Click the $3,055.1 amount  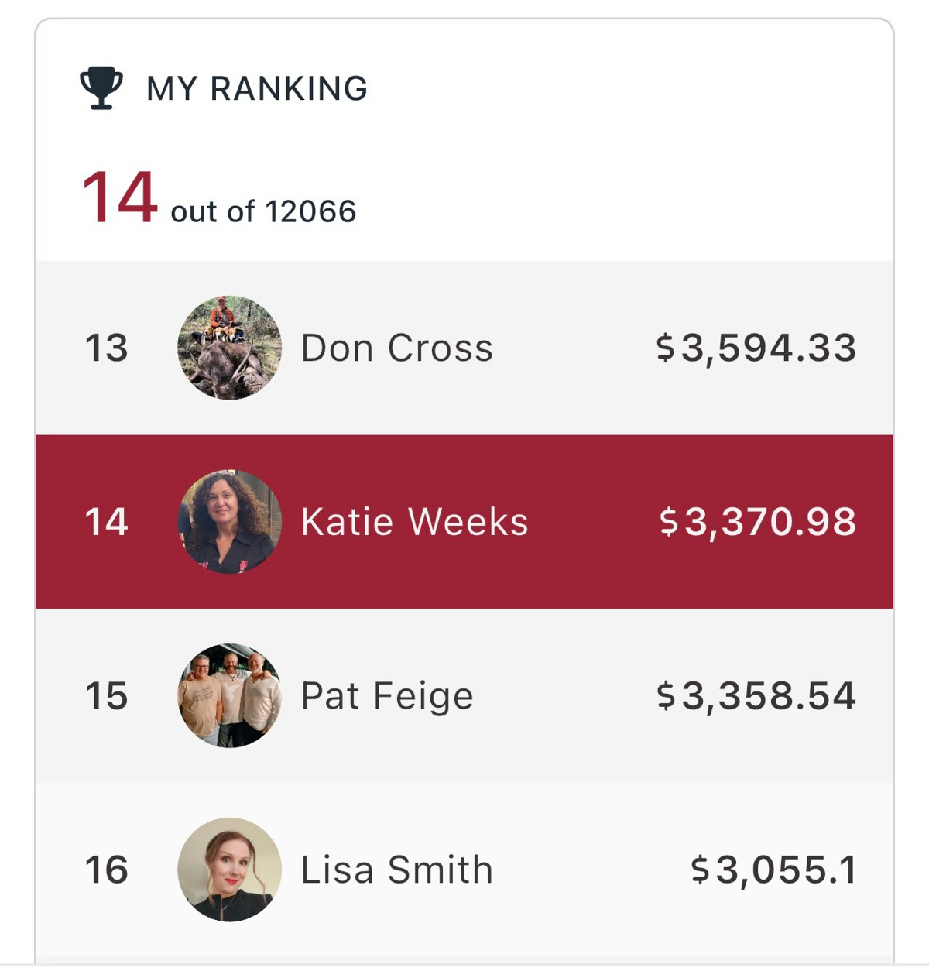pyautogui.click(x=773, y=870)
